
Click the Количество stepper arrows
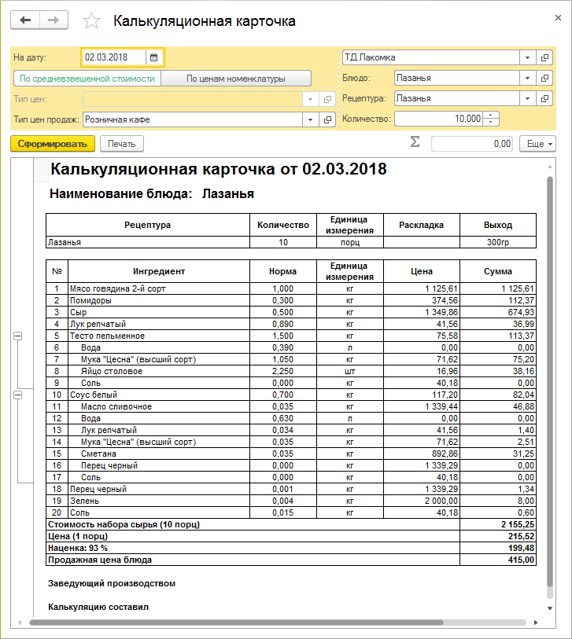click(x=492, y=119)
